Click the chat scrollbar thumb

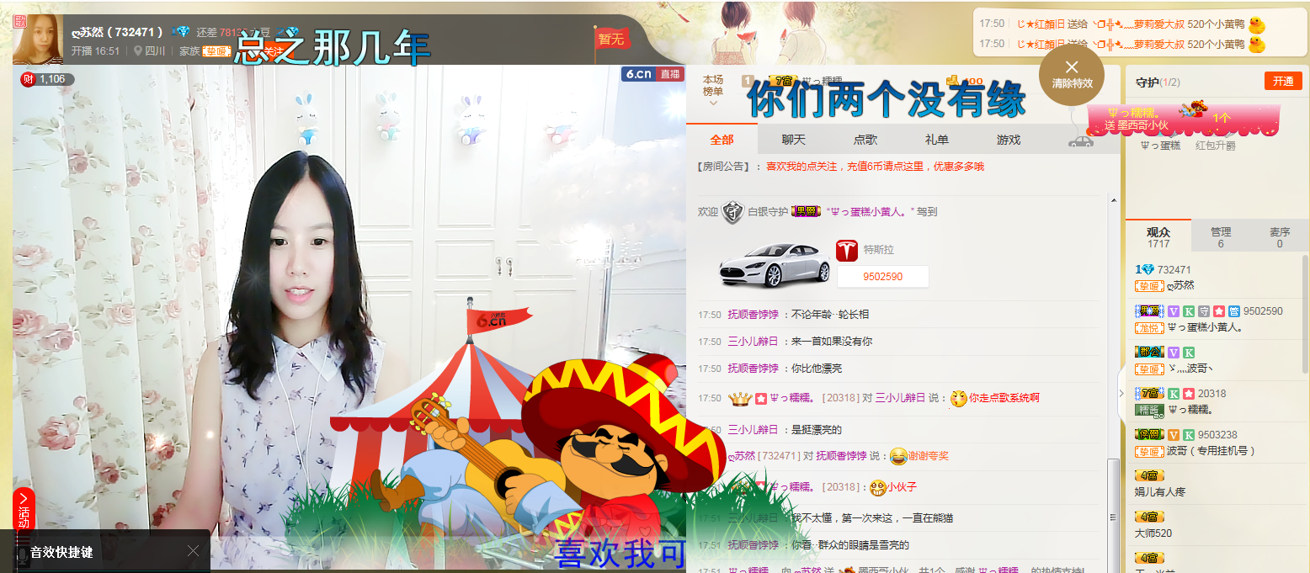click(x=1115, y=515)
